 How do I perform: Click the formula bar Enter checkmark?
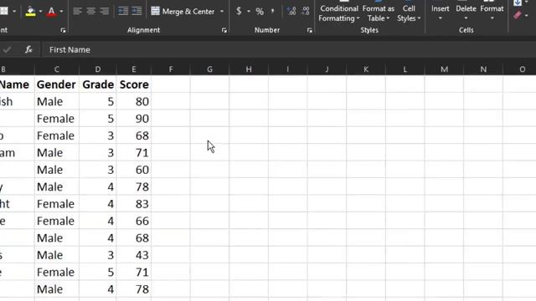coord(8,50)
